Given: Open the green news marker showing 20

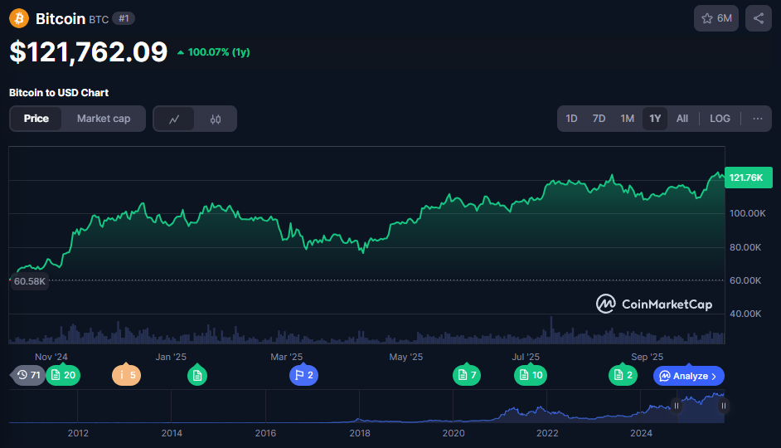Looking at the screenshot, I should click(63, 375).
